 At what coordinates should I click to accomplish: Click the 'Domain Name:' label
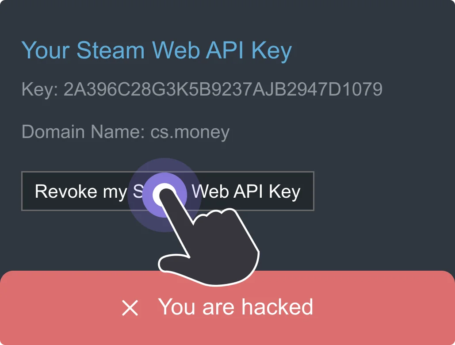(x=83, y=131)
